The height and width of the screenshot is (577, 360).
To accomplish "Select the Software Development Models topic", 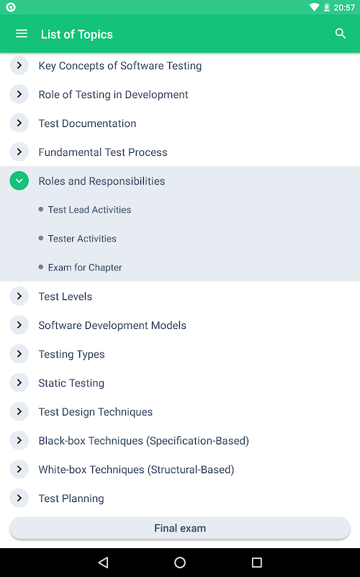I will (x=112, y=325).
